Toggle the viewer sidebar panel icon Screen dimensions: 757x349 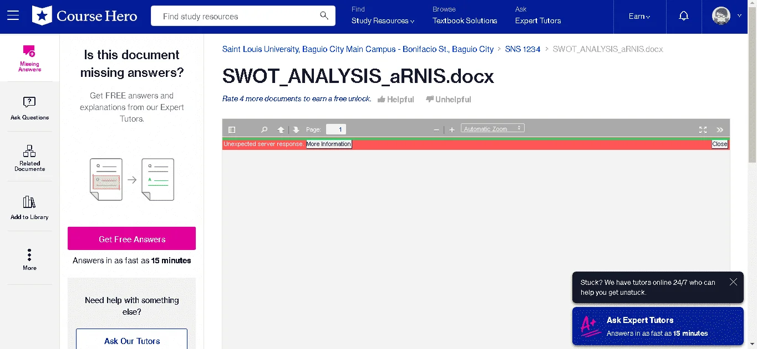click(232, 129)
